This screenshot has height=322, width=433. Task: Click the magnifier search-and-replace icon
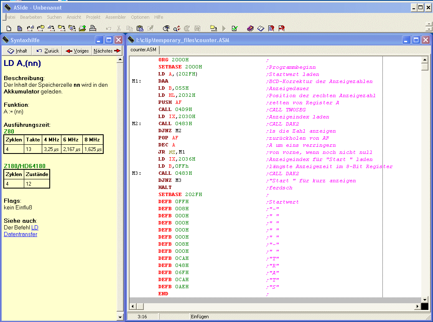tap(177, 28)
